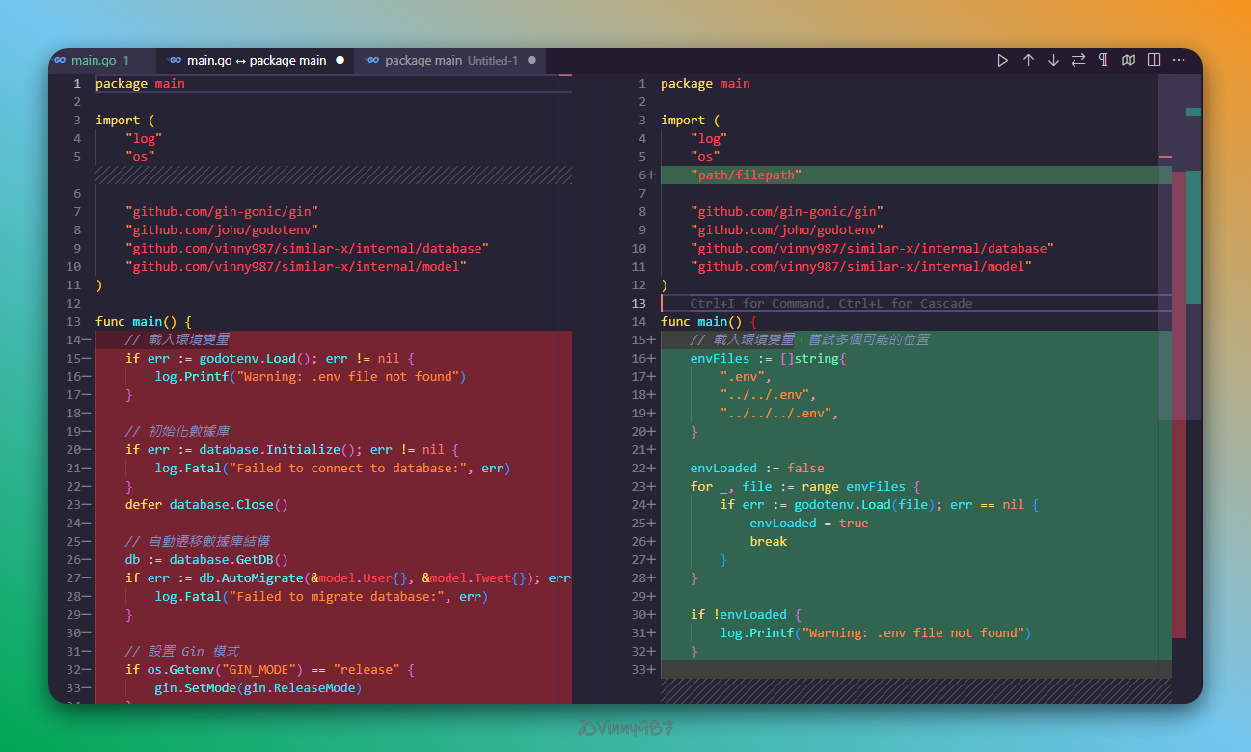
Task: Place cursor on empty line 13 hint
Action: [829, 303]
